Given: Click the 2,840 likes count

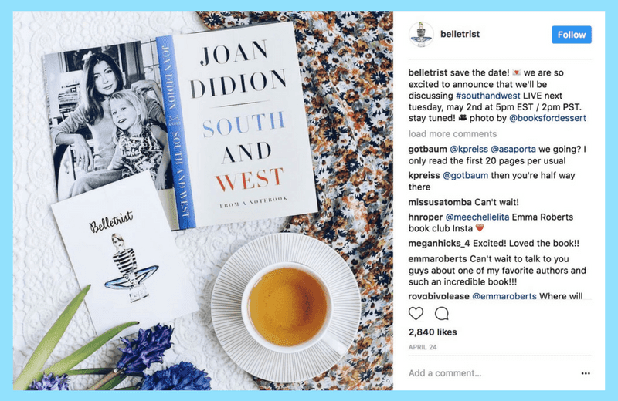Looking at the screenshot, I should pyautogui.click(x=433, y=332).
